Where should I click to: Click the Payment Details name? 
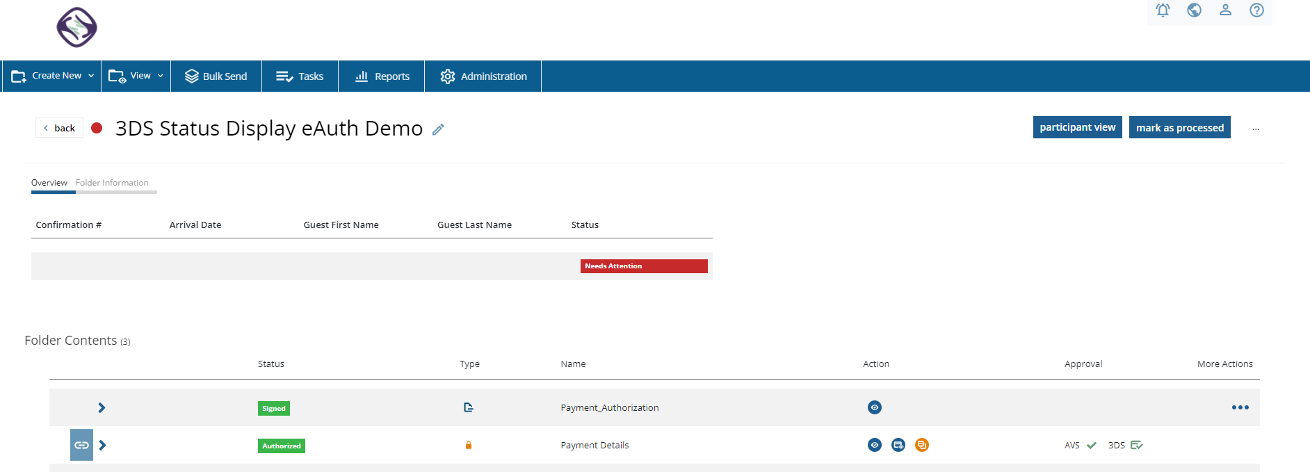[x=595, y=445]
